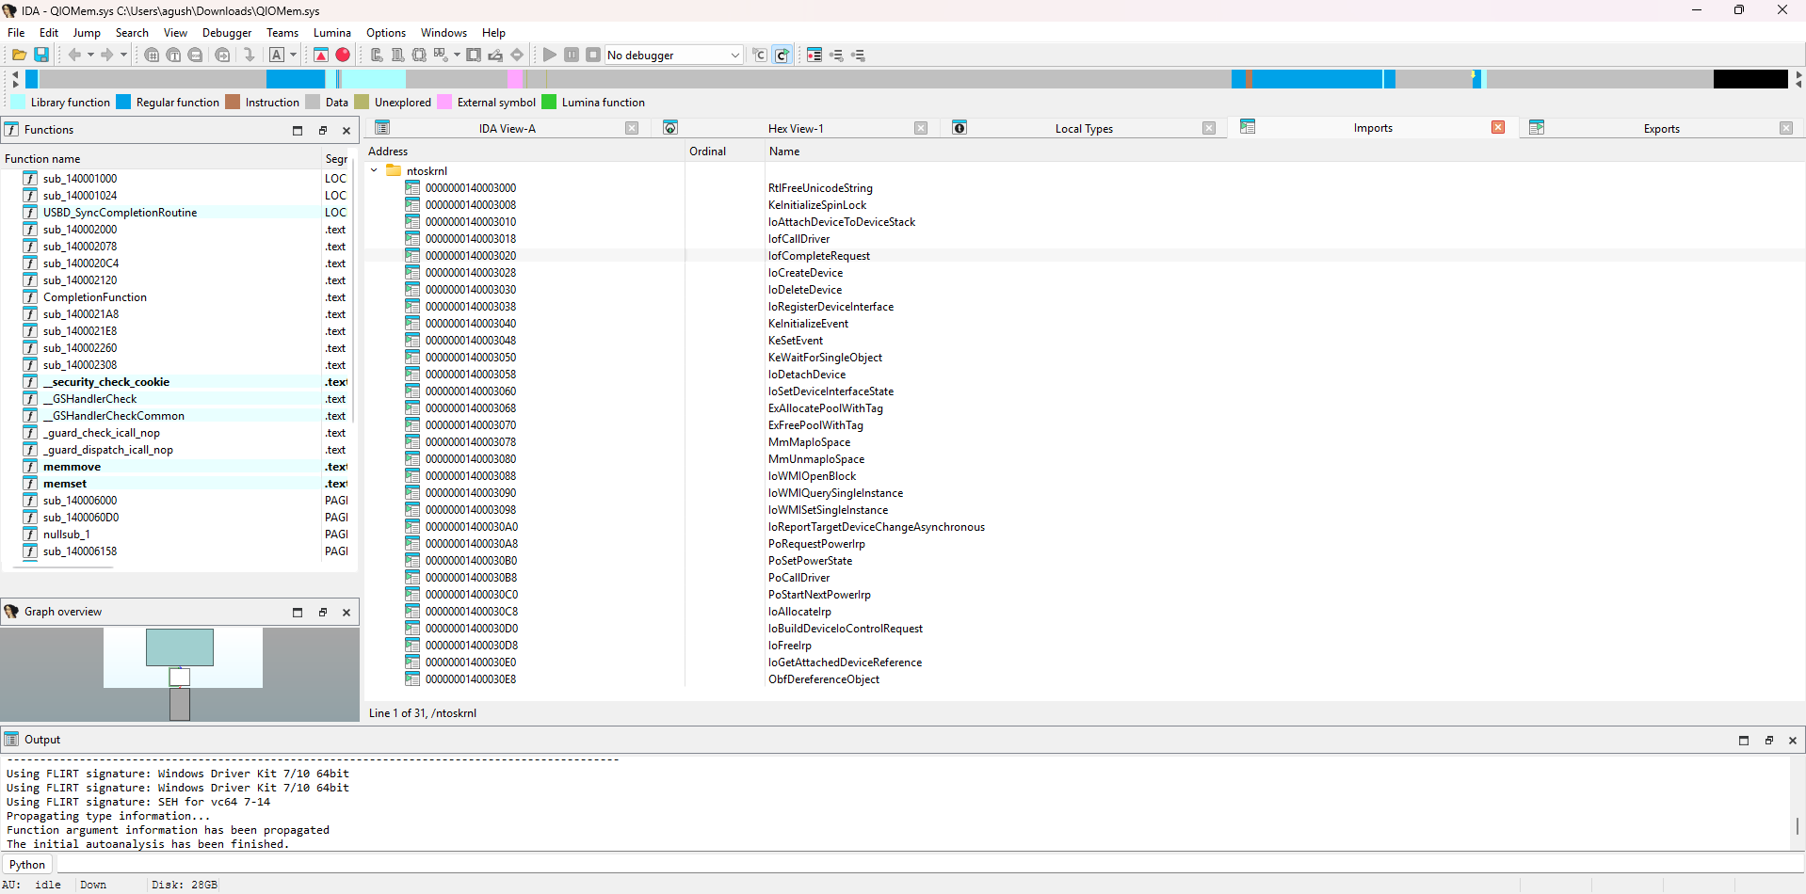Open the back-history dropdown arrow

tap(90, 56)
